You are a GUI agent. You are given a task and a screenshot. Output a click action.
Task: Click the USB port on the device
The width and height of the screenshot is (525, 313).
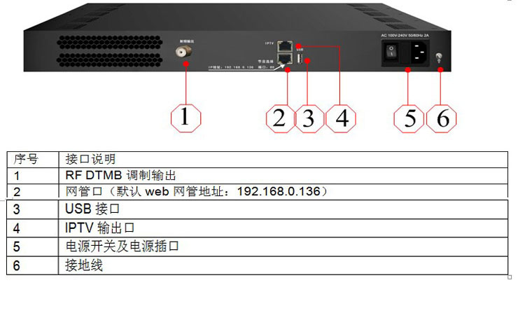(x=300, y=59)
